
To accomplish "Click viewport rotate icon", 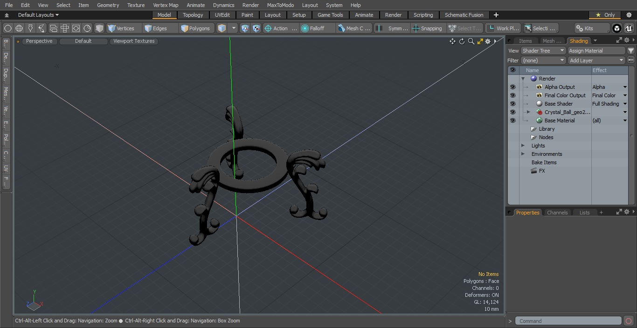I will (x=462, y=41).
